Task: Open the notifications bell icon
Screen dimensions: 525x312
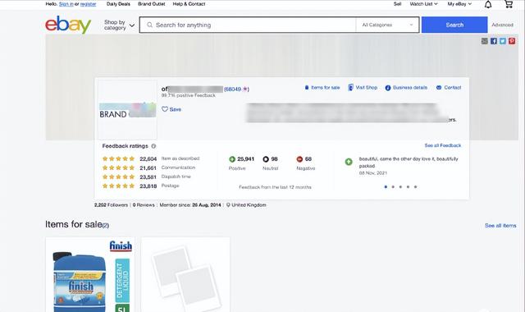Action: click(x=488, y=4)
